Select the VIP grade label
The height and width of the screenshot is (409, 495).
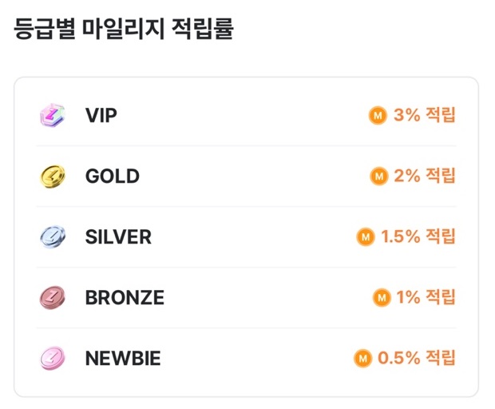tap(101, 115)
